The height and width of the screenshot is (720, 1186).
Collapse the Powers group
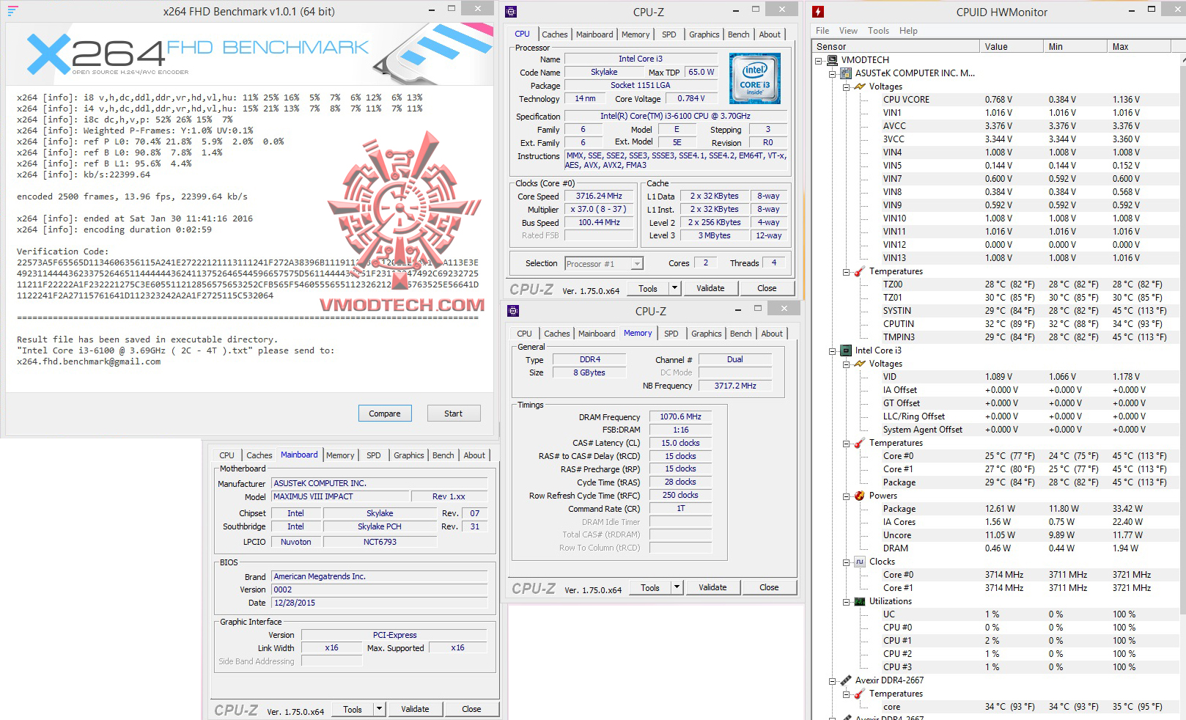[x=846, y=496]
